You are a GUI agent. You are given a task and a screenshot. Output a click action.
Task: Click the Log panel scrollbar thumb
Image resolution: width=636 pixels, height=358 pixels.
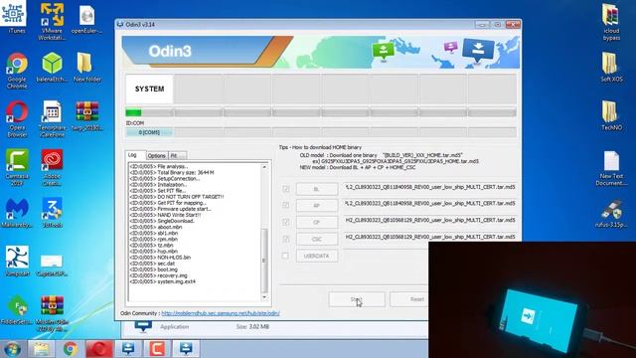(x=264, y=261)
